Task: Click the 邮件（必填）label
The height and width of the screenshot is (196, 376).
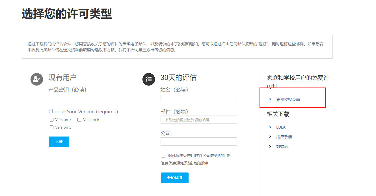Action: (174, 112)
